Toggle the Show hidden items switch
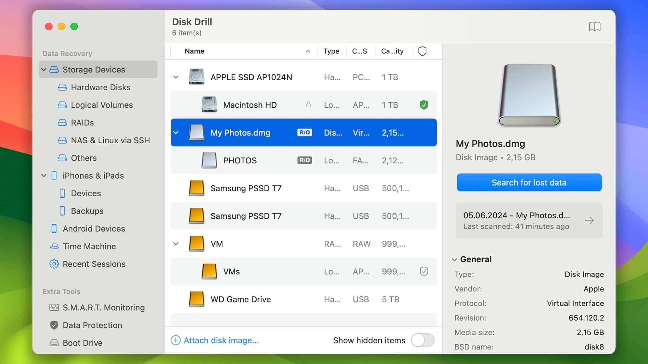Viewport: 648px width, 364px height. [x=422, y=340]
